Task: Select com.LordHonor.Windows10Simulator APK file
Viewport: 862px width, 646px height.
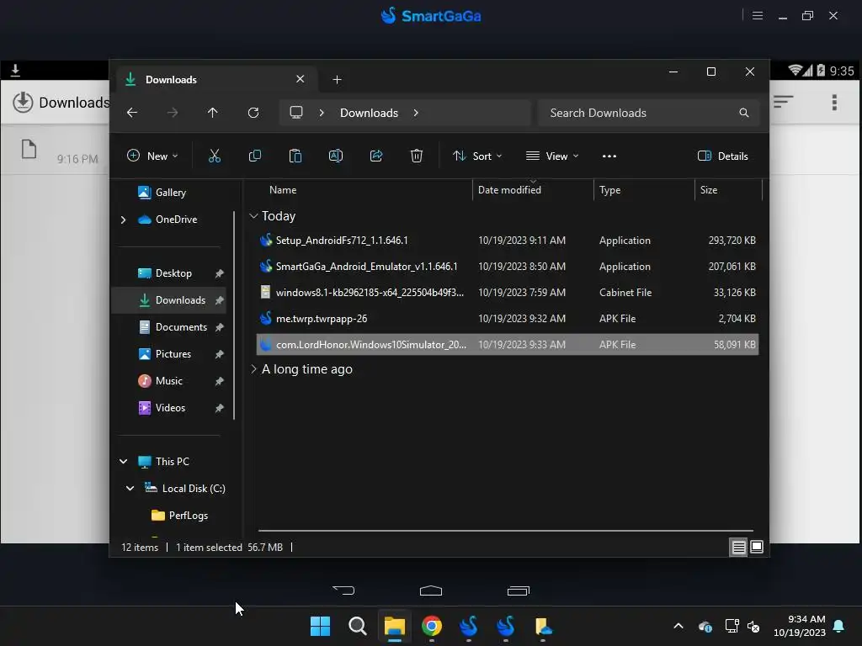Action: coord(508,344)
